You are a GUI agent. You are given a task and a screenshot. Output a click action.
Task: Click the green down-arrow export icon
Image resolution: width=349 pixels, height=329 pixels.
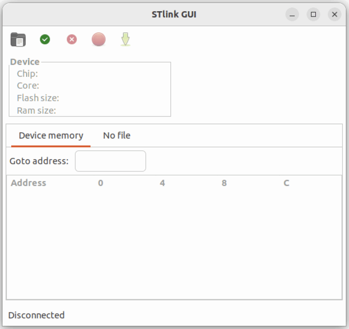[125, 40]
